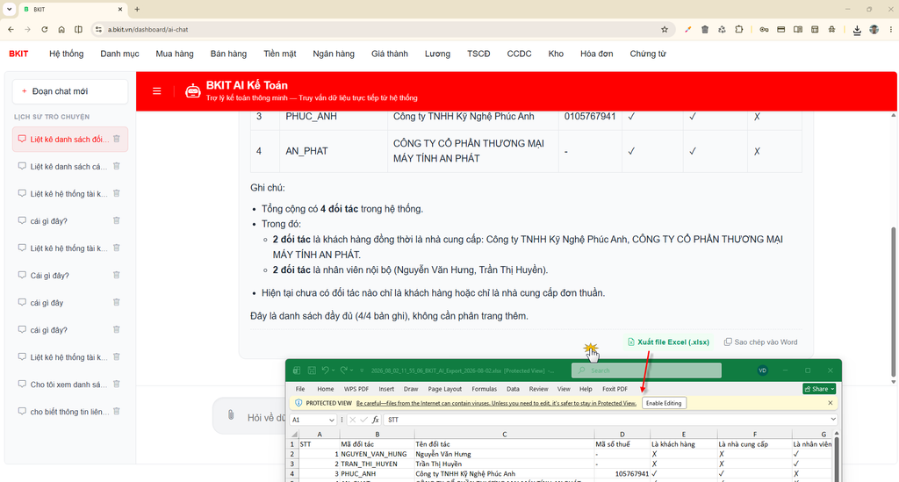Open the 'Liệt kê danh sách cá...' conversation
The width and height of the screenshot is (899, 482).
point(68,166)
